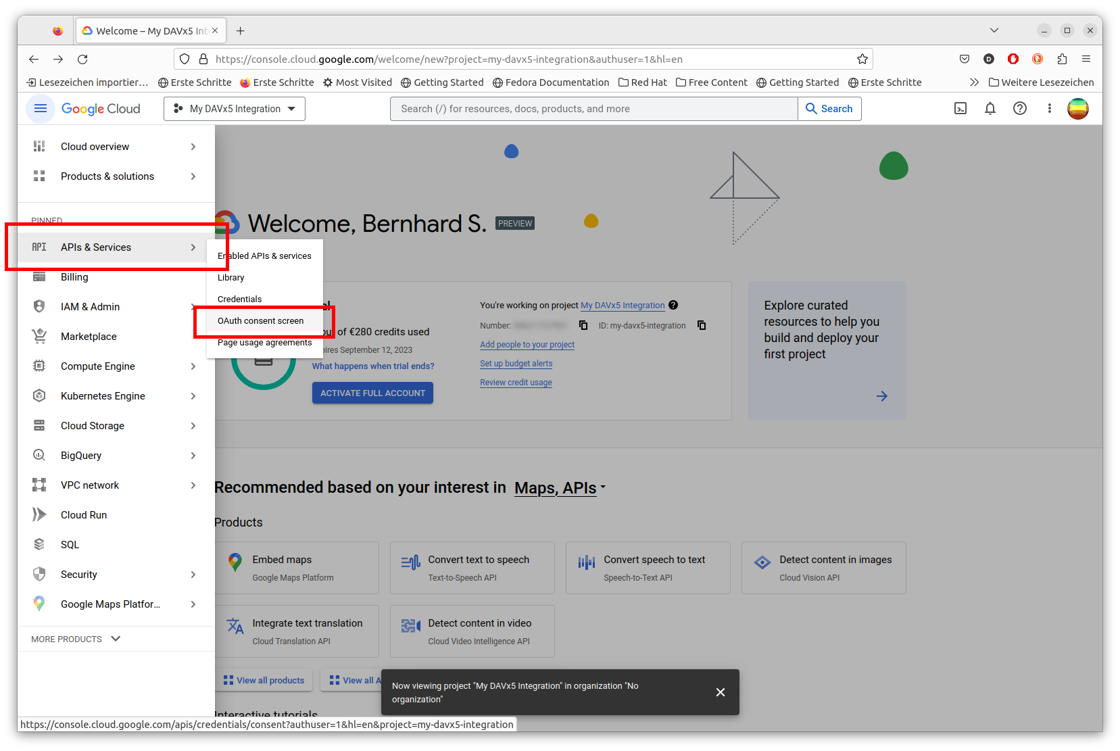This screenshot has width=1120, height=751.
Task: Open the notifications bell
Action: pyautogui.click(x=990, y=109)
